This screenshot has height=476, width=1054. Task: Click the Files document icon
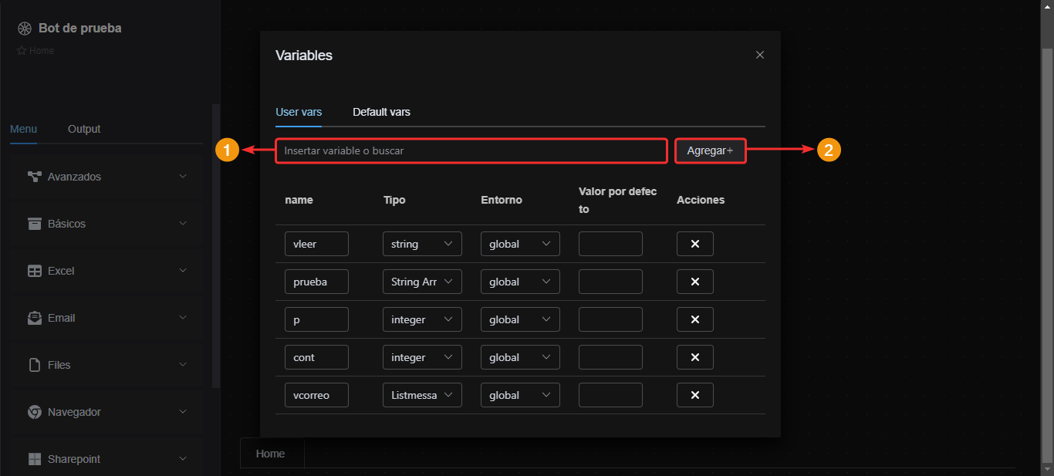tap(35, 365)
